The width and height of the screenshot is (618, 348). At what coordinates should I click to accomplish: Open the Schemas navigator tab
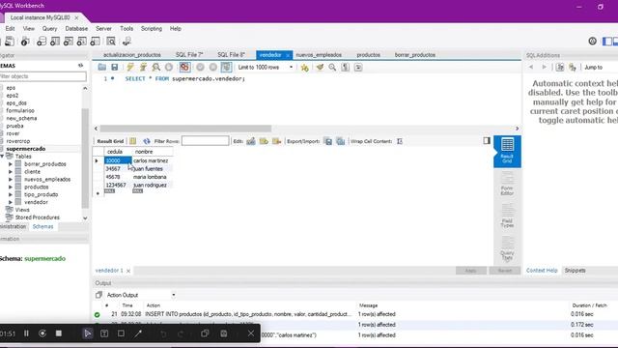[42, 226]
